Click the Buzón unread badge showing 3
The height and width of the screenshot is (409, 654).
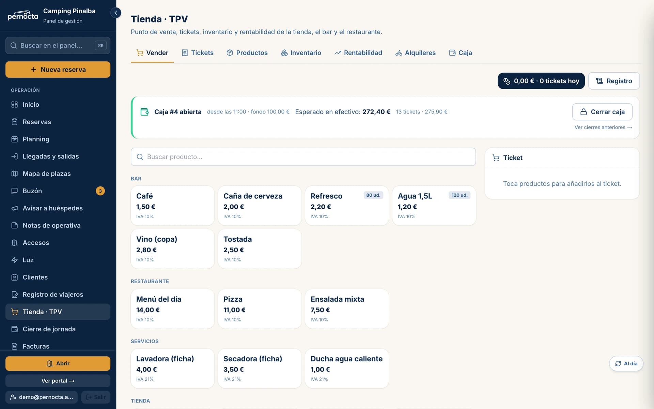(100, 191)
